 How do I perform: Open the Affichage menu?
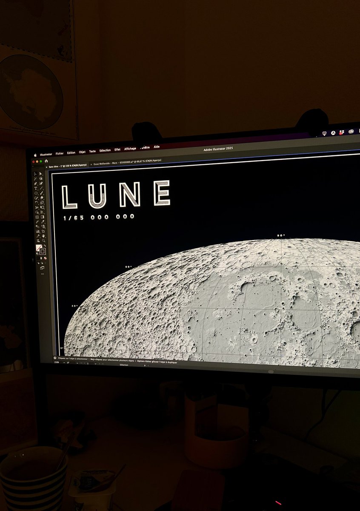130,149
